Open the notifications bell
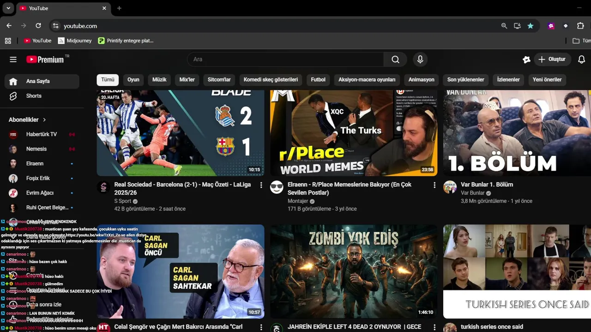Image resolution: width=591 pixels, height=332 pixels. pyautogui.click(x=581, y=59)
